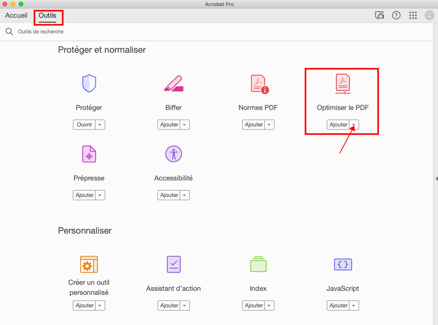This screenshot has height=325, width=438.
Task: Click Ajouter under Optimiser le PDF
Action: pyautogui.click(x=338, y=125)
